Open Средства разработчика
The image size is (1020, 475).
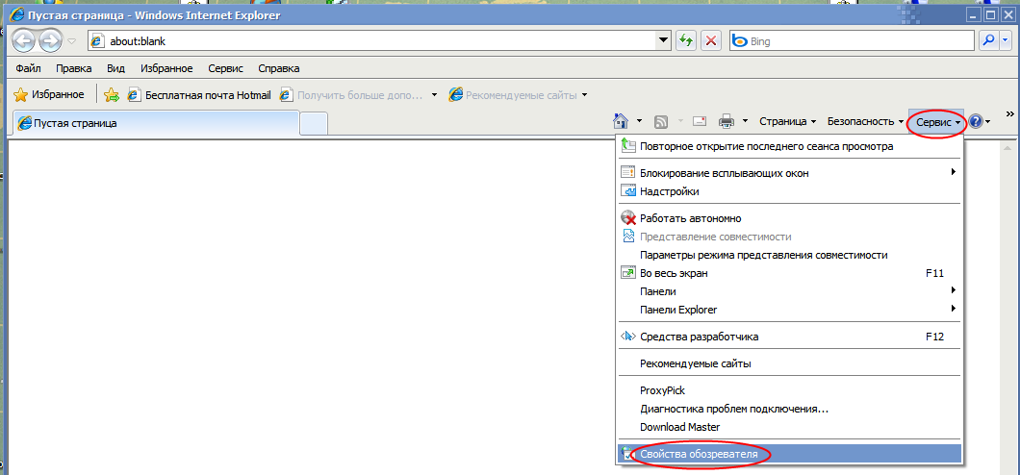pyautogui.click(x=789, y=337)
